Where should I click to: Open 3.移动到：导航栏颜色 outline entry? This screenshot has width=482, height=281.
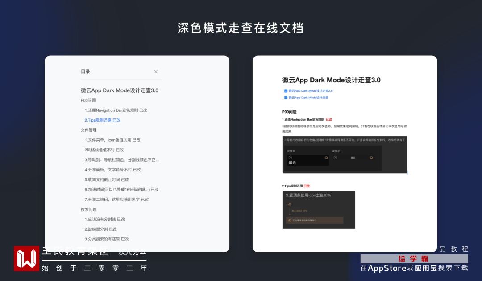122,160
